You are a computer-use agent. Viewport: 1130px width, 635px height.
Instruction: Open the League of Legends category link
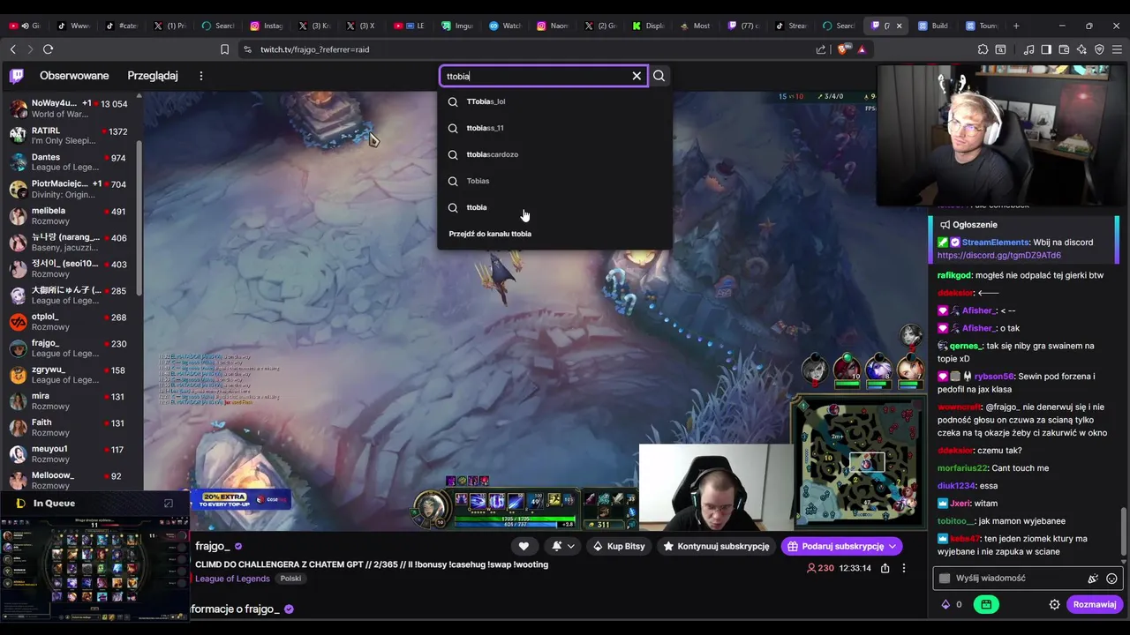(x=232, y=579)
